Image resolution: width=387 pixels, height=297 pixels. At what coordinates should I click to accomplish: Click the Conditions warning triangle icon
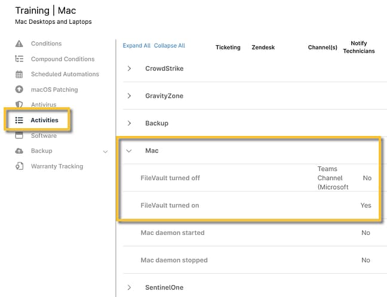pos(19,44)
